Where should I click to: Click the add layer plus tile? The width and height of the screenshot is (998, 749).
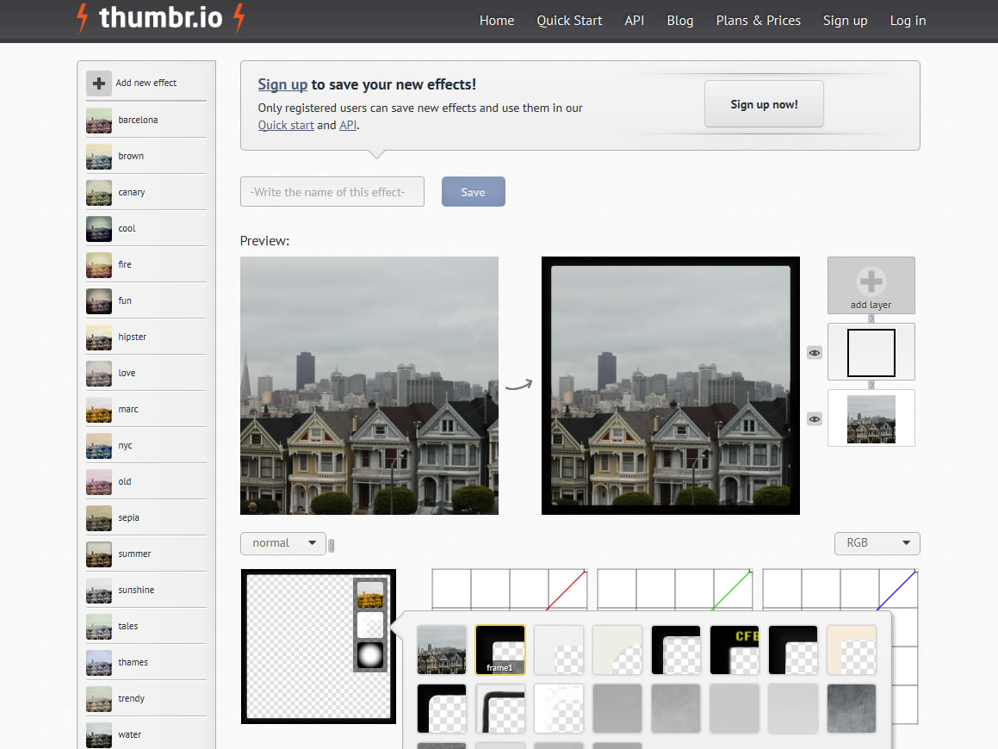pyautogui.click(x=871, y=285)
